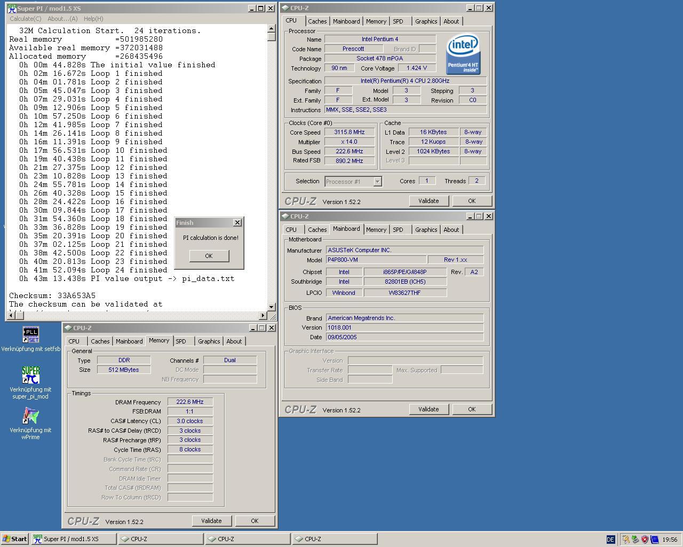This screenshot has height=547, width=683.
Task: Click Validate in the CPU tab window
Action: [428, 201]
